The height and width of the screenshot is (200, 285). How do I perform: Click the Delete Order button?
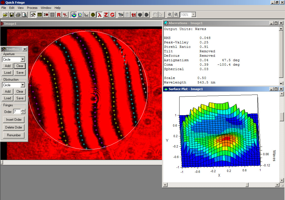tap(14, 127)
